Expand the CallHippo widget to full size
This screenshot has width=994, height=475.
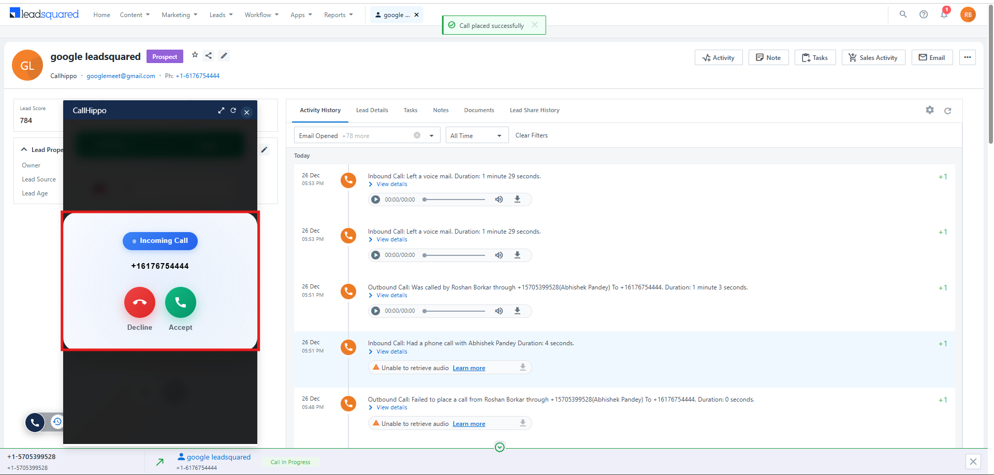click(x=221, y=111)
